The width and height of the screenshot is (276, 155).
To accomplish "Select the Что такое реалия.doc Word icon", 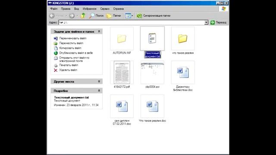I will (x=152, y=106).
